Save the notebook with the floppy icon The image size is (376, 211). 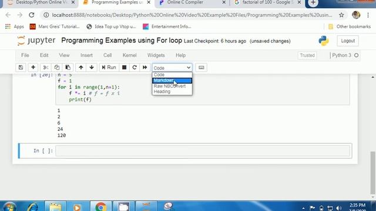click(x=21, y=67)
